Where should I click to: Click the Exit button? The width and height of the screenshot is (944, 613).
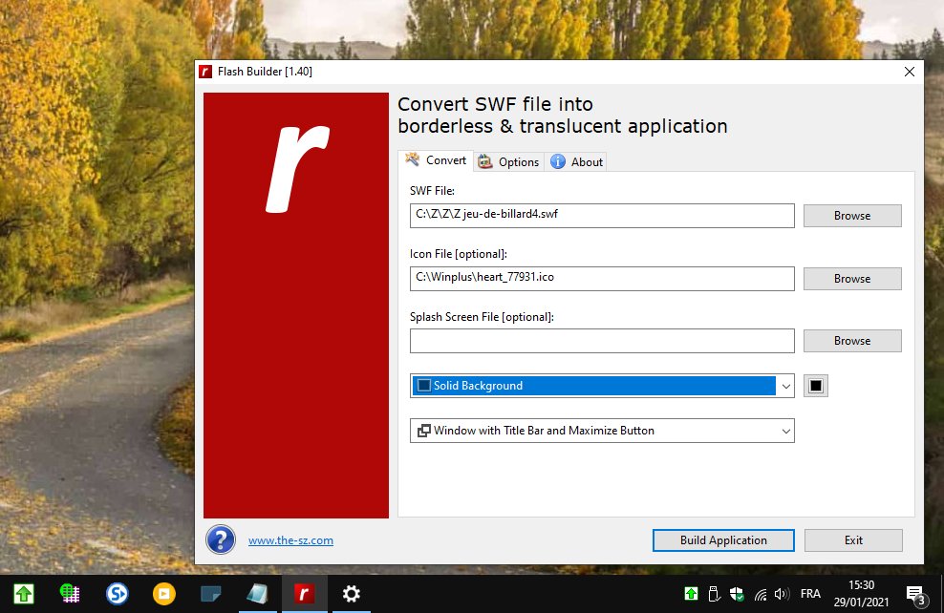pyautogui.click(x=853, y=540)
